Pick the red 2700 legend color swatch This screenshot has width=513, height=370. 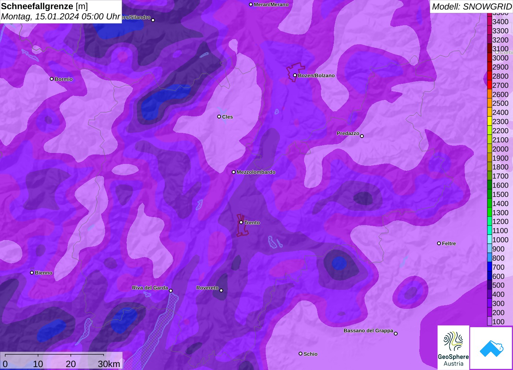pos(490,85)
